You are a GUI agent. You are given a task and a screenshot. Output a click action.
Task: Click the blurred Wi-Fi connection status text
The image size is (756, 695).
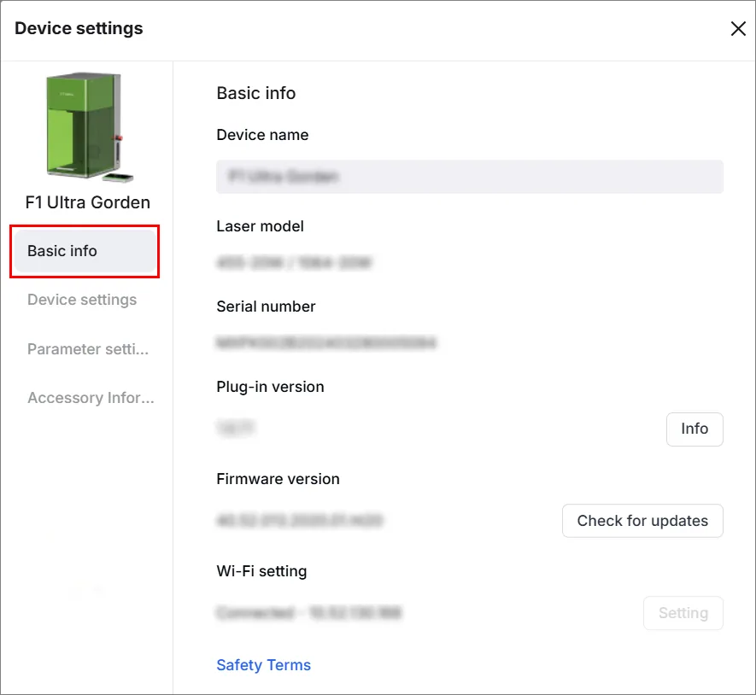click(x=308, y=612)
